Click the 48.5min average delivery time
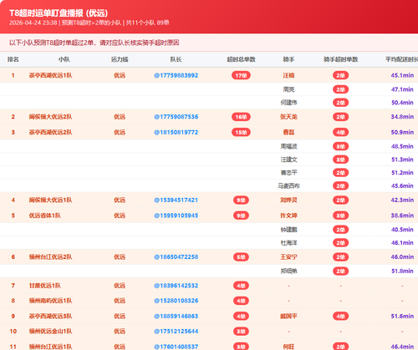The image size is (418, 350). coord(402,146)
